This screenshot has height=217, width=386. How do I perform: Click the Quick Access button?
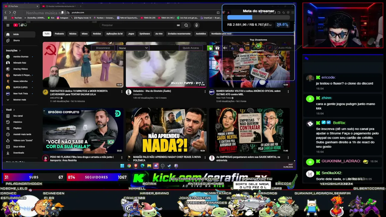(x=191, y=48)
